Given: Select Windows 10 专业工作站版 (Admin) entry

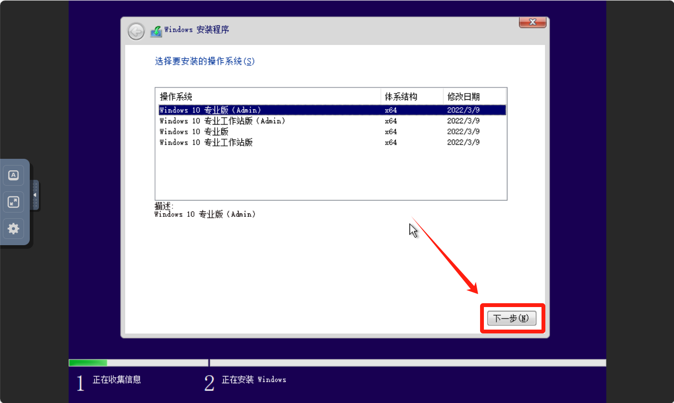Looking at the screenshot, I should click(x=222, y=121).
